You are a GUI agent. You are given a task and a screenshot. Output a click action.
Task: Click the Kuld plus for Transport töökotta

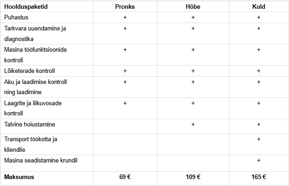coord(258,139)
